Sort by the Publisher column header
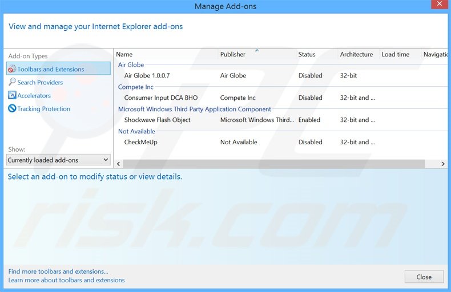 tap(257, 54)
